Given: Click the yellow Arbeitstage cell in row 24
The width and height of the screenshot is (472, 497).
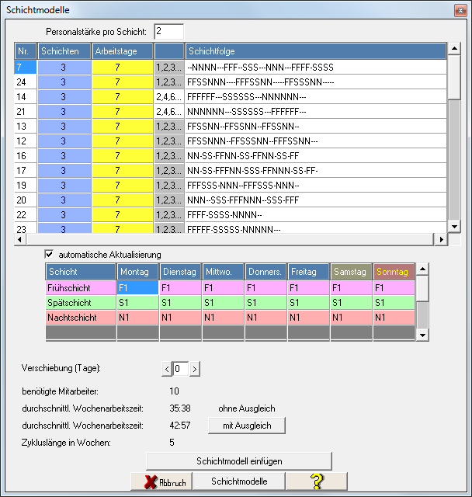Looking at the screenshot, I should point(123,82).
